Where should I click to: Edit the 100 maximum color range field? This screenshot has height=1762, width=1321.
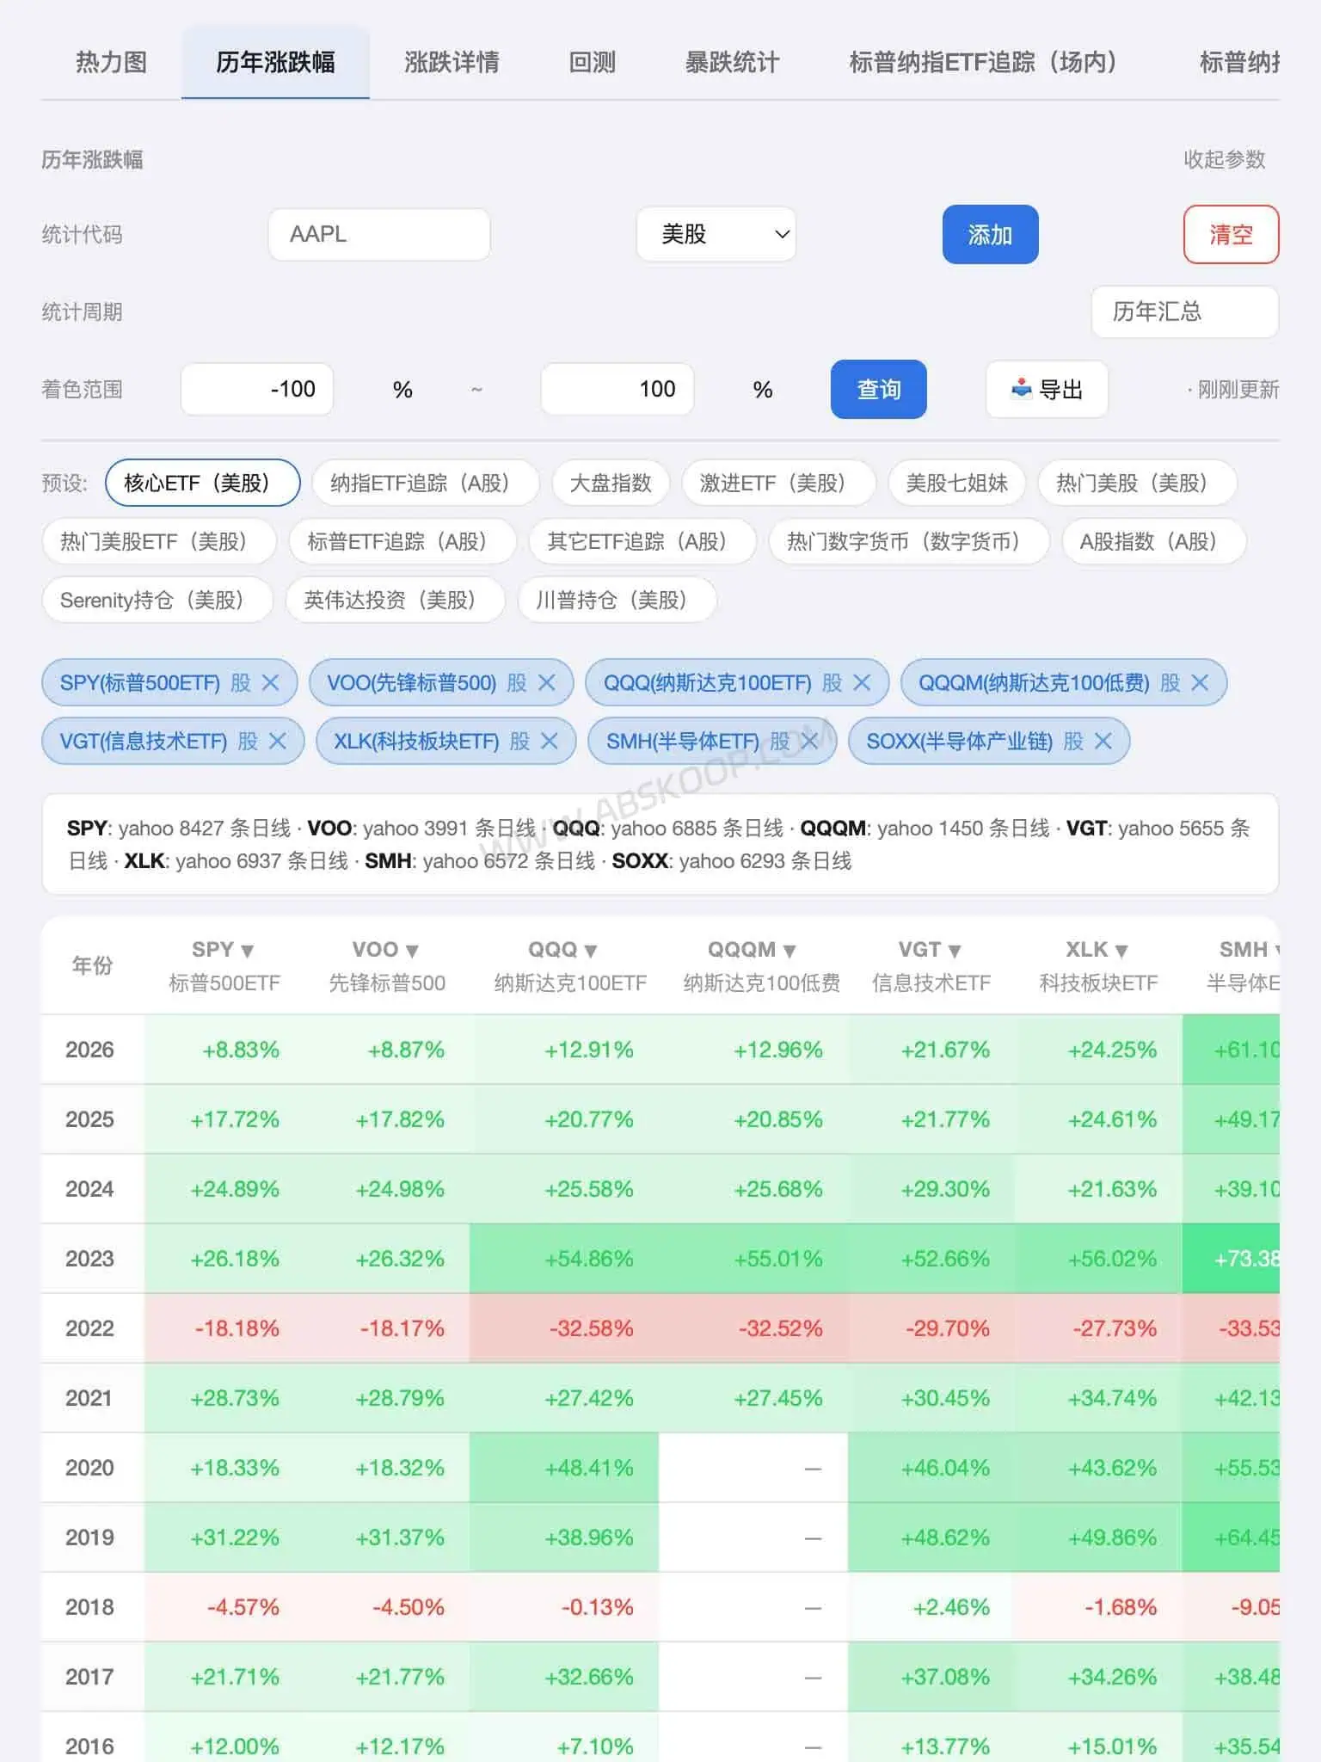[x=617, y=389]
